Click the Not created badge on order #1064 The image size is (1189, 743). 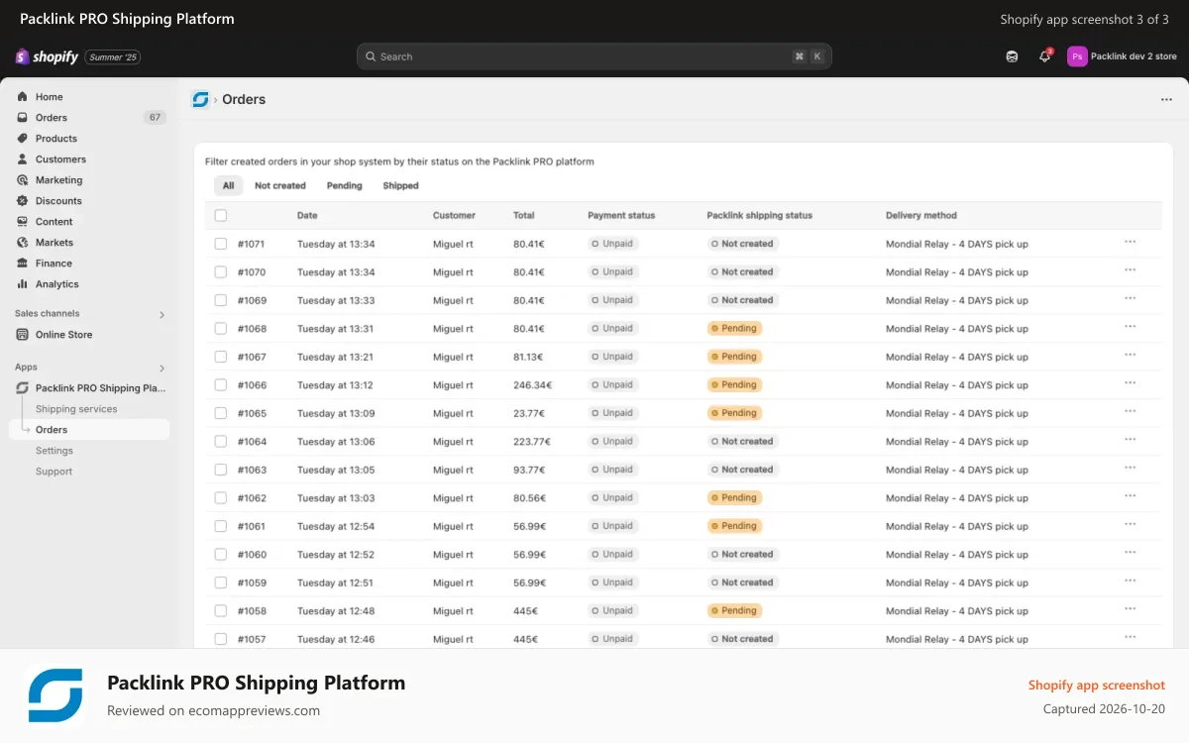coord(743,442)
